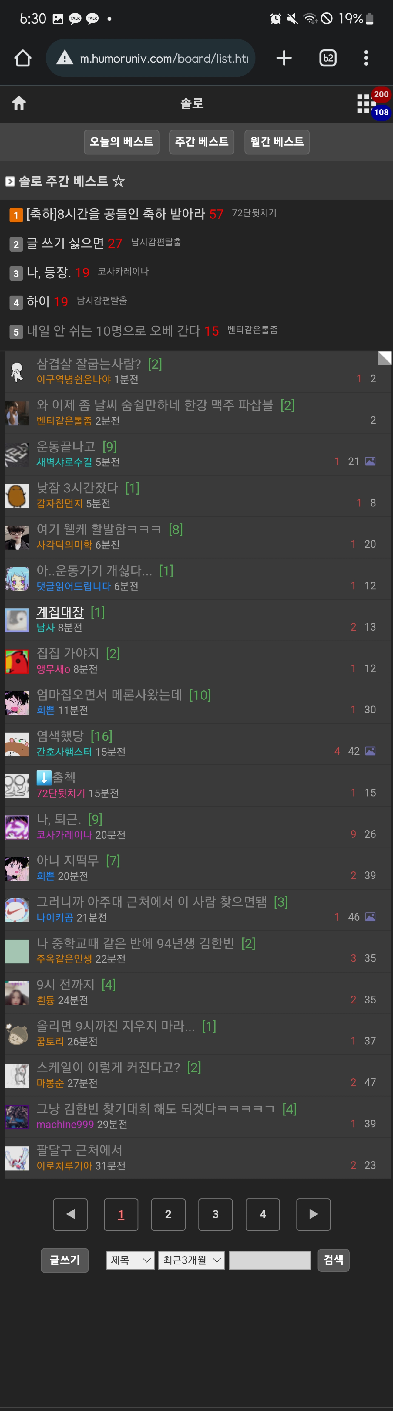393x1411 pixels.
Task: Open a new browser tab with plus icon
Action: coord(284,58)
